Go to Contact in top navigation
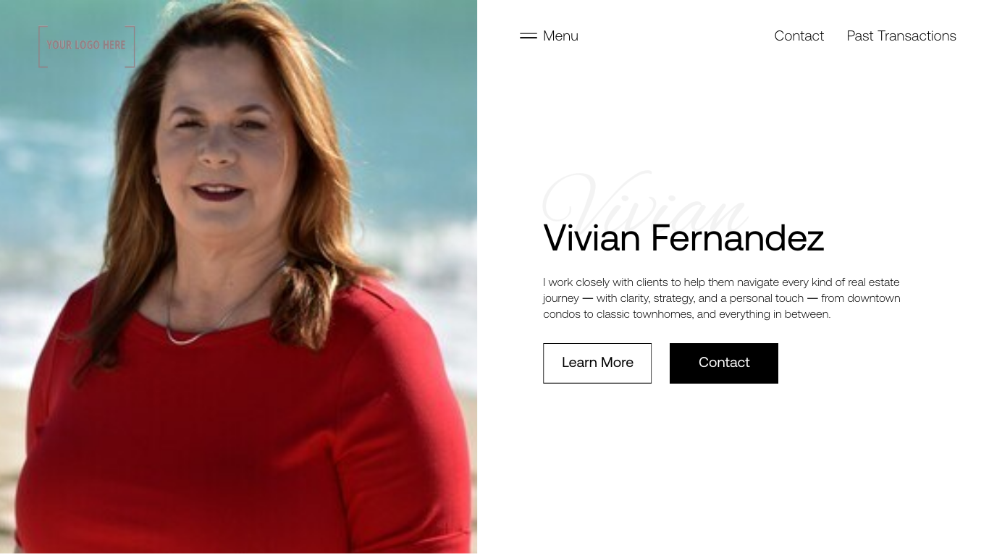This screenshot has height=556, width=989. click(799, 35)
